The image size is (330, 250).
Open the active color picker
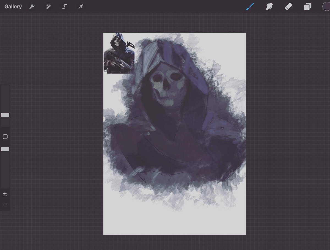tap(326, 6)
